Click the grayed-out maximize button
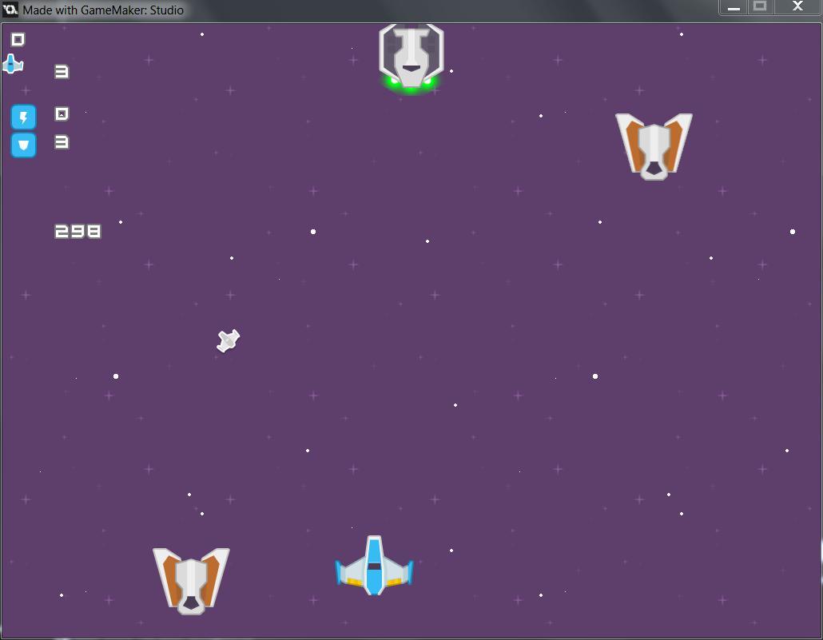823x640 pixels. (760, 7)
